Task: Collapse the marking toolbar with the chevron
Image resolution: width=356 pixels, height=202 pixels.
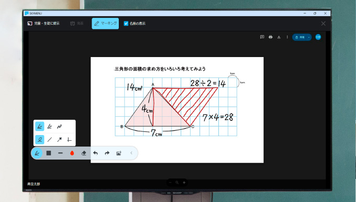Action: click(131, 153)
